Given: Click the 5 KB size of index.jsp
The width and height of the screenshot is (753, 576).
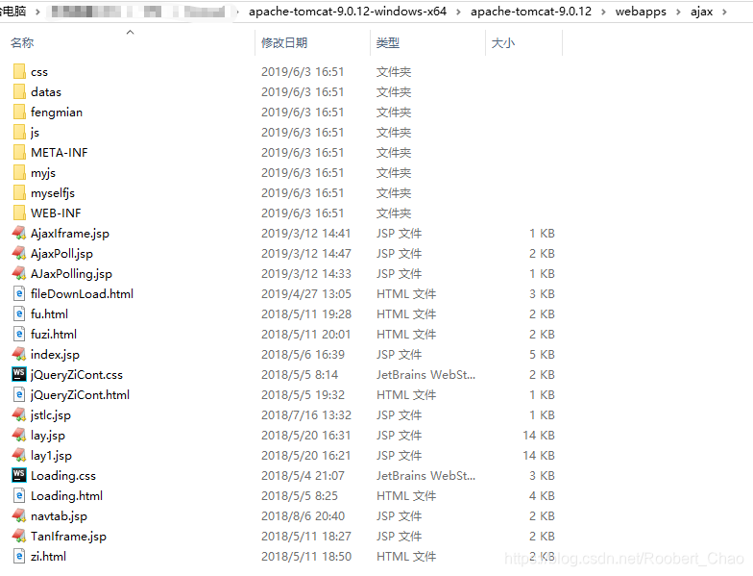Looking at the screenshot, I should coord(542,354).
